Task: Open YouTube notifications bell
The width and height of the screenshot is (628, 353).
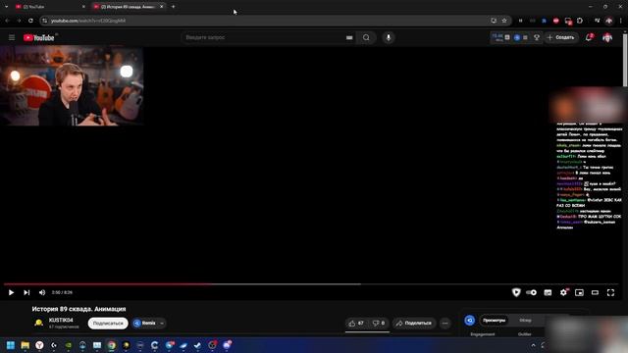Action: (x=589, y=37)
